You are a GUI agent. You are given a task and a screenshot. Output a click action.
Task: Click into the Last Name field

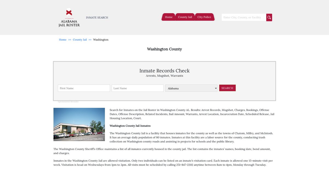[138, 88]
